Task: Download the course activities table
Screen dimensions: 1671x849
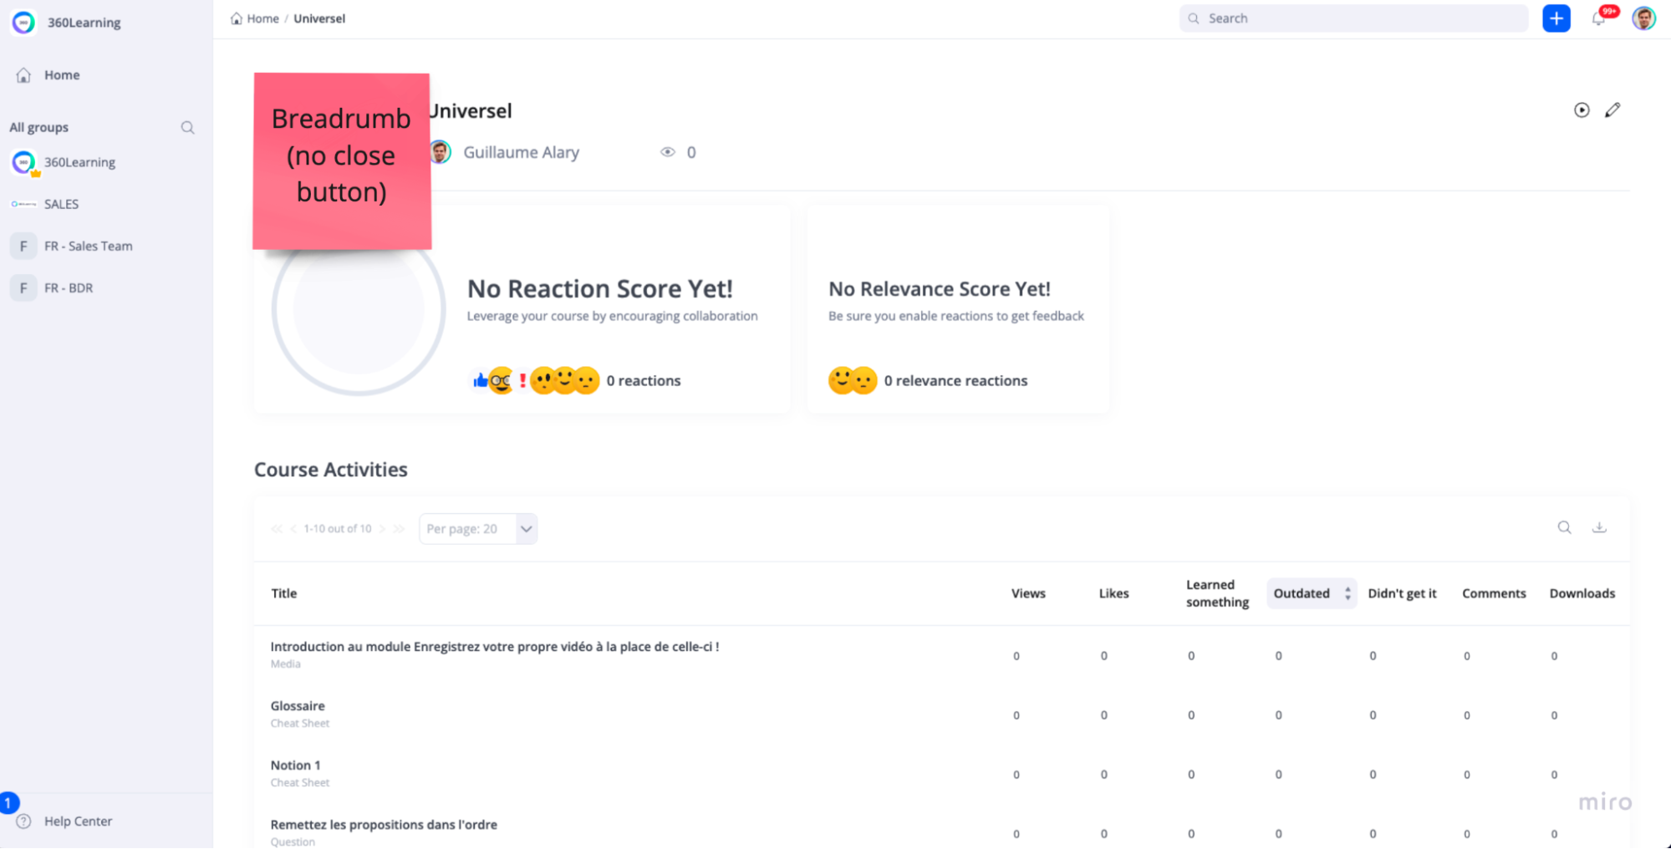Action: point(1599,527)
